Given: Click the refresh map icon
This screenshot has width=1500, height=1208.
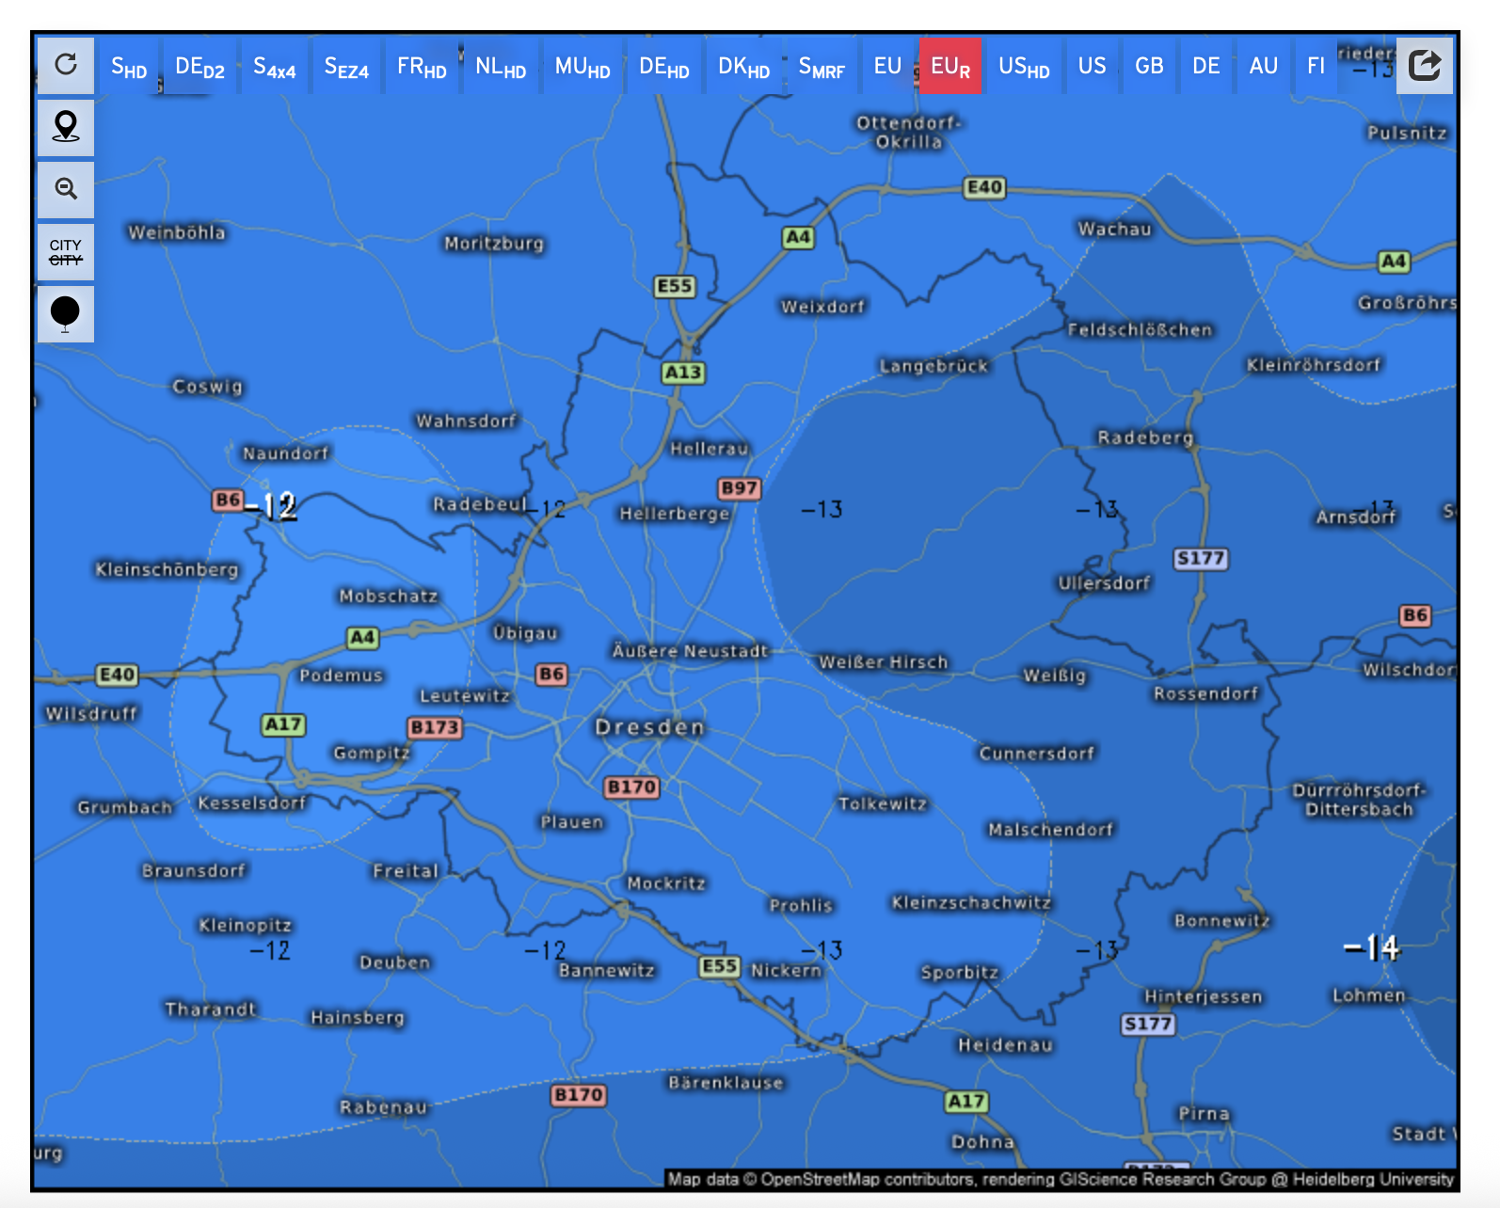Looking at the screenshot, I should (66, 65).
